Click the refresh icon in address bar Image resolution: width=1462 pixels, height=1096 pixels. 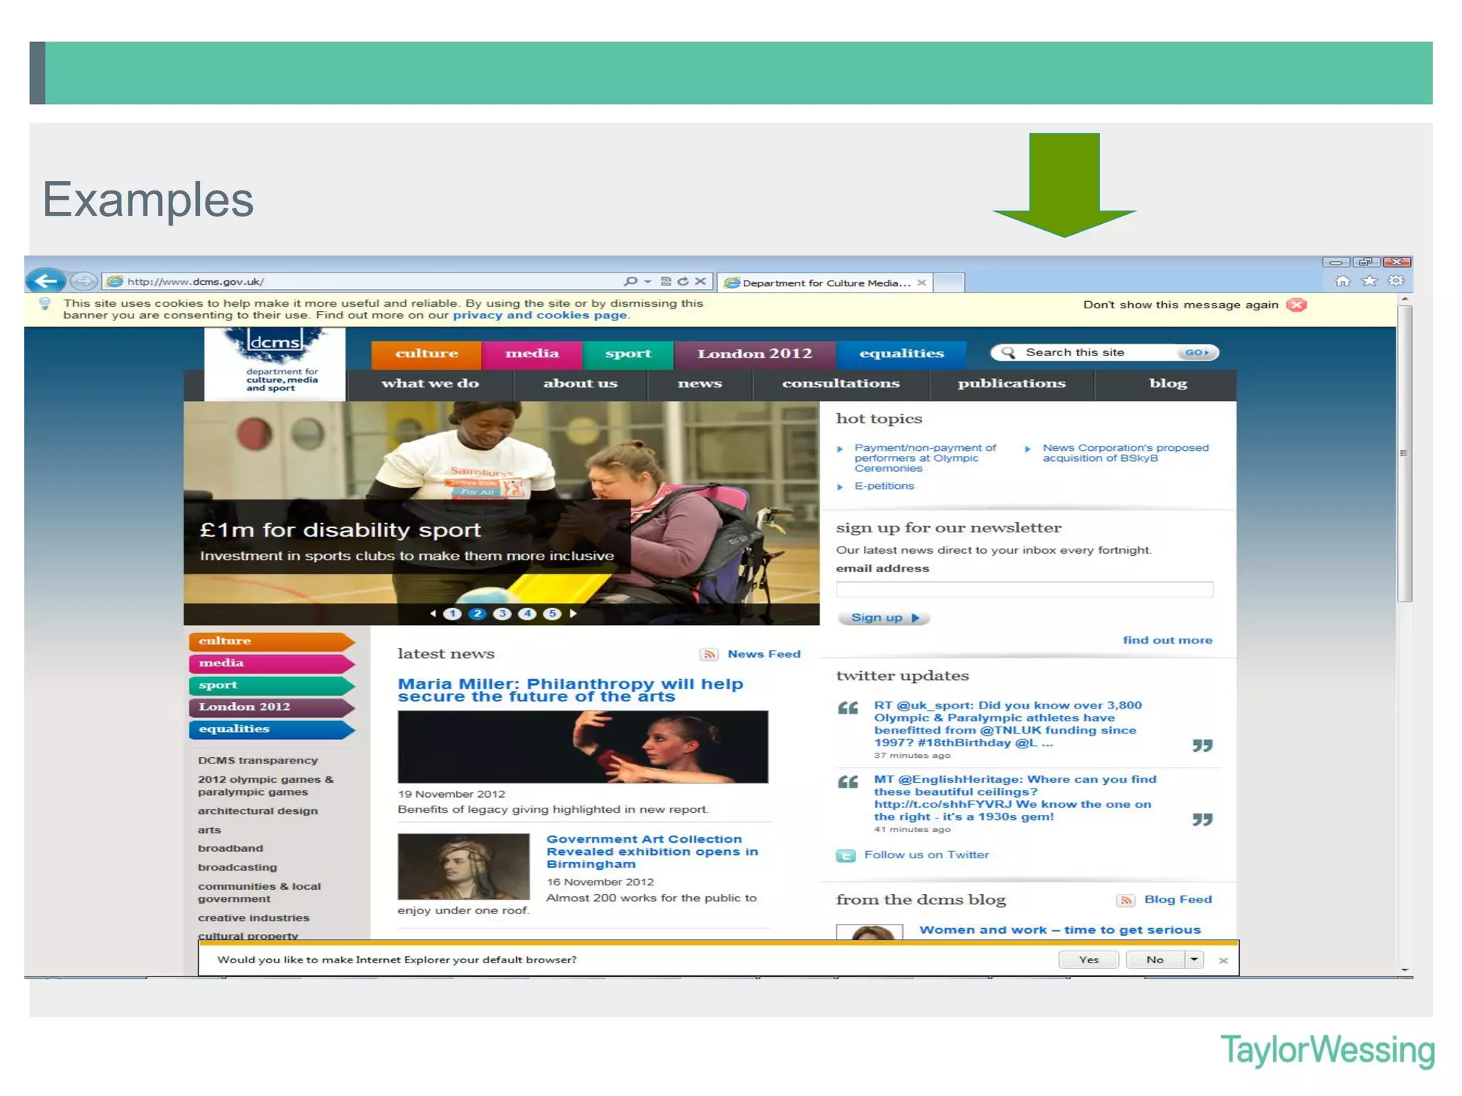tap(683, 281)
